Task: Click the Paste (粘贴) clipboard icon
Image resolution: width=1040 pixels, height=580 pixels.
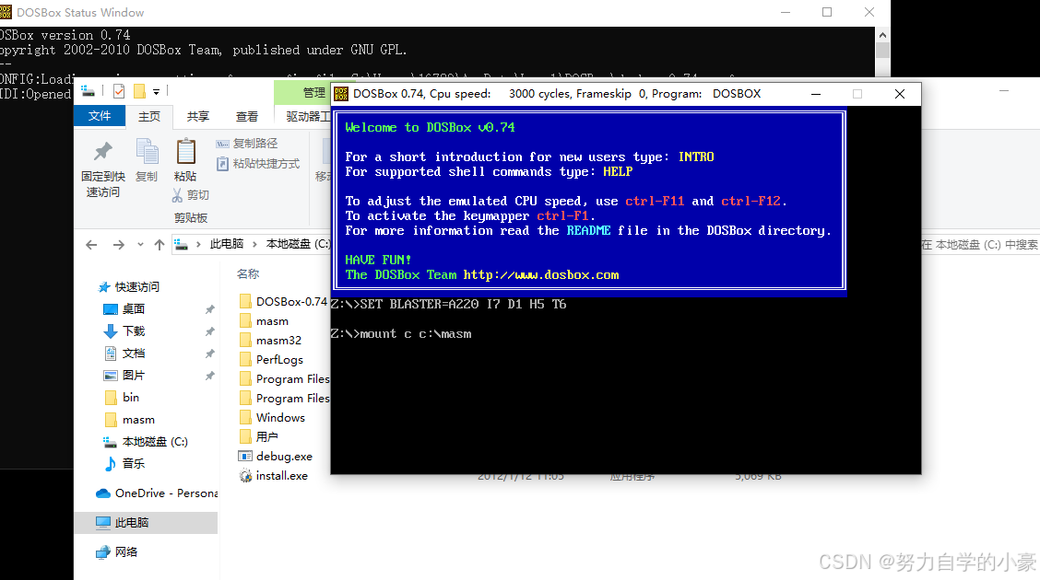Action: pos(185,152)
